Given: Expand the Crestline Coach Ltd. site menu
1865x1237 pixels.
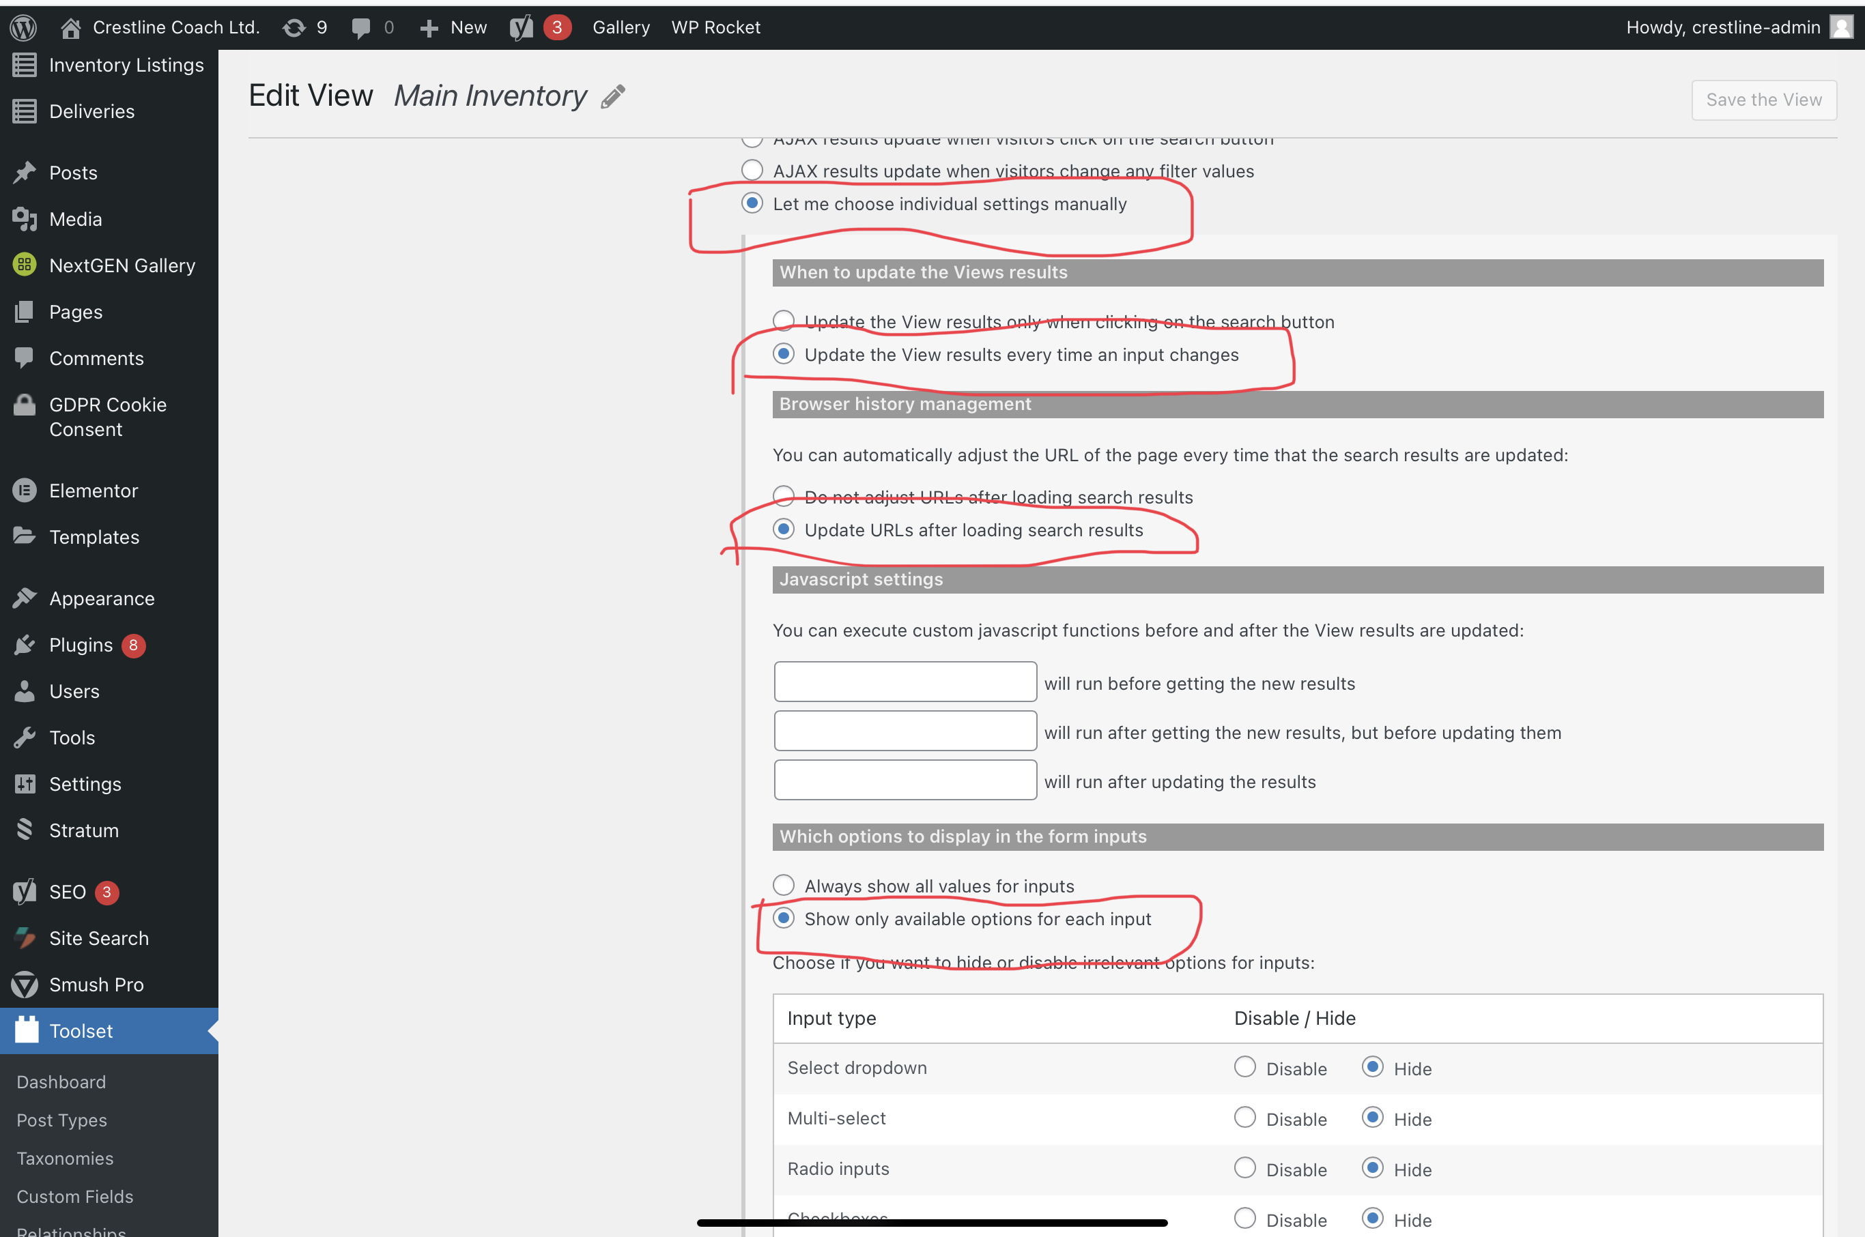Looking at the screenshot, I should pos(175,27).
